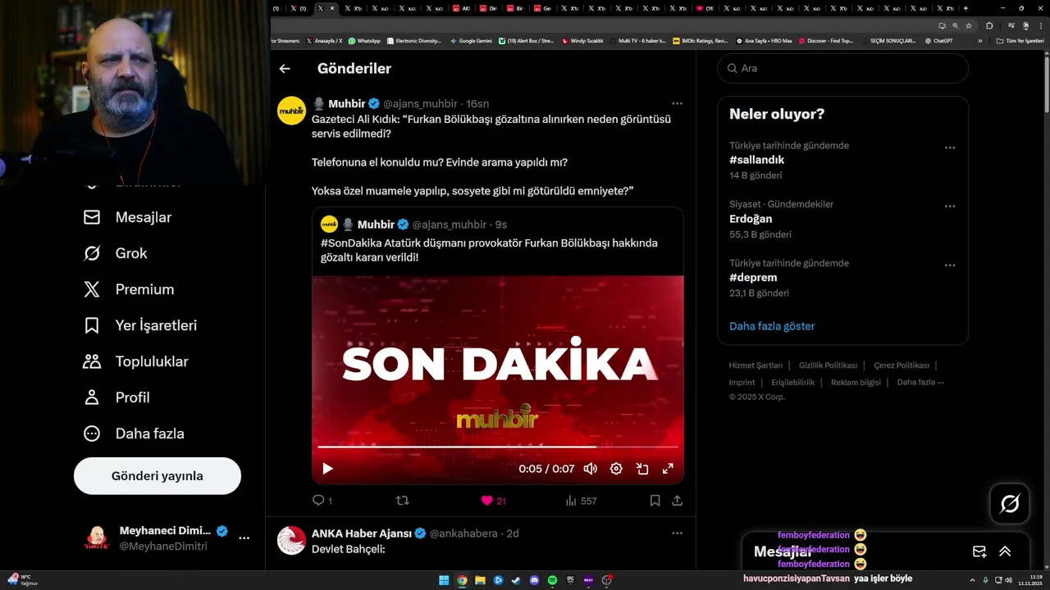Open Premium from the sidebar
1050x590 pixels.
(x=129, y=289)
